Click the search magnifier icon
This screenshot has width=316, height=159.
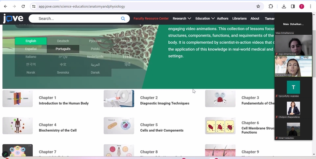[x=123, y=18]
